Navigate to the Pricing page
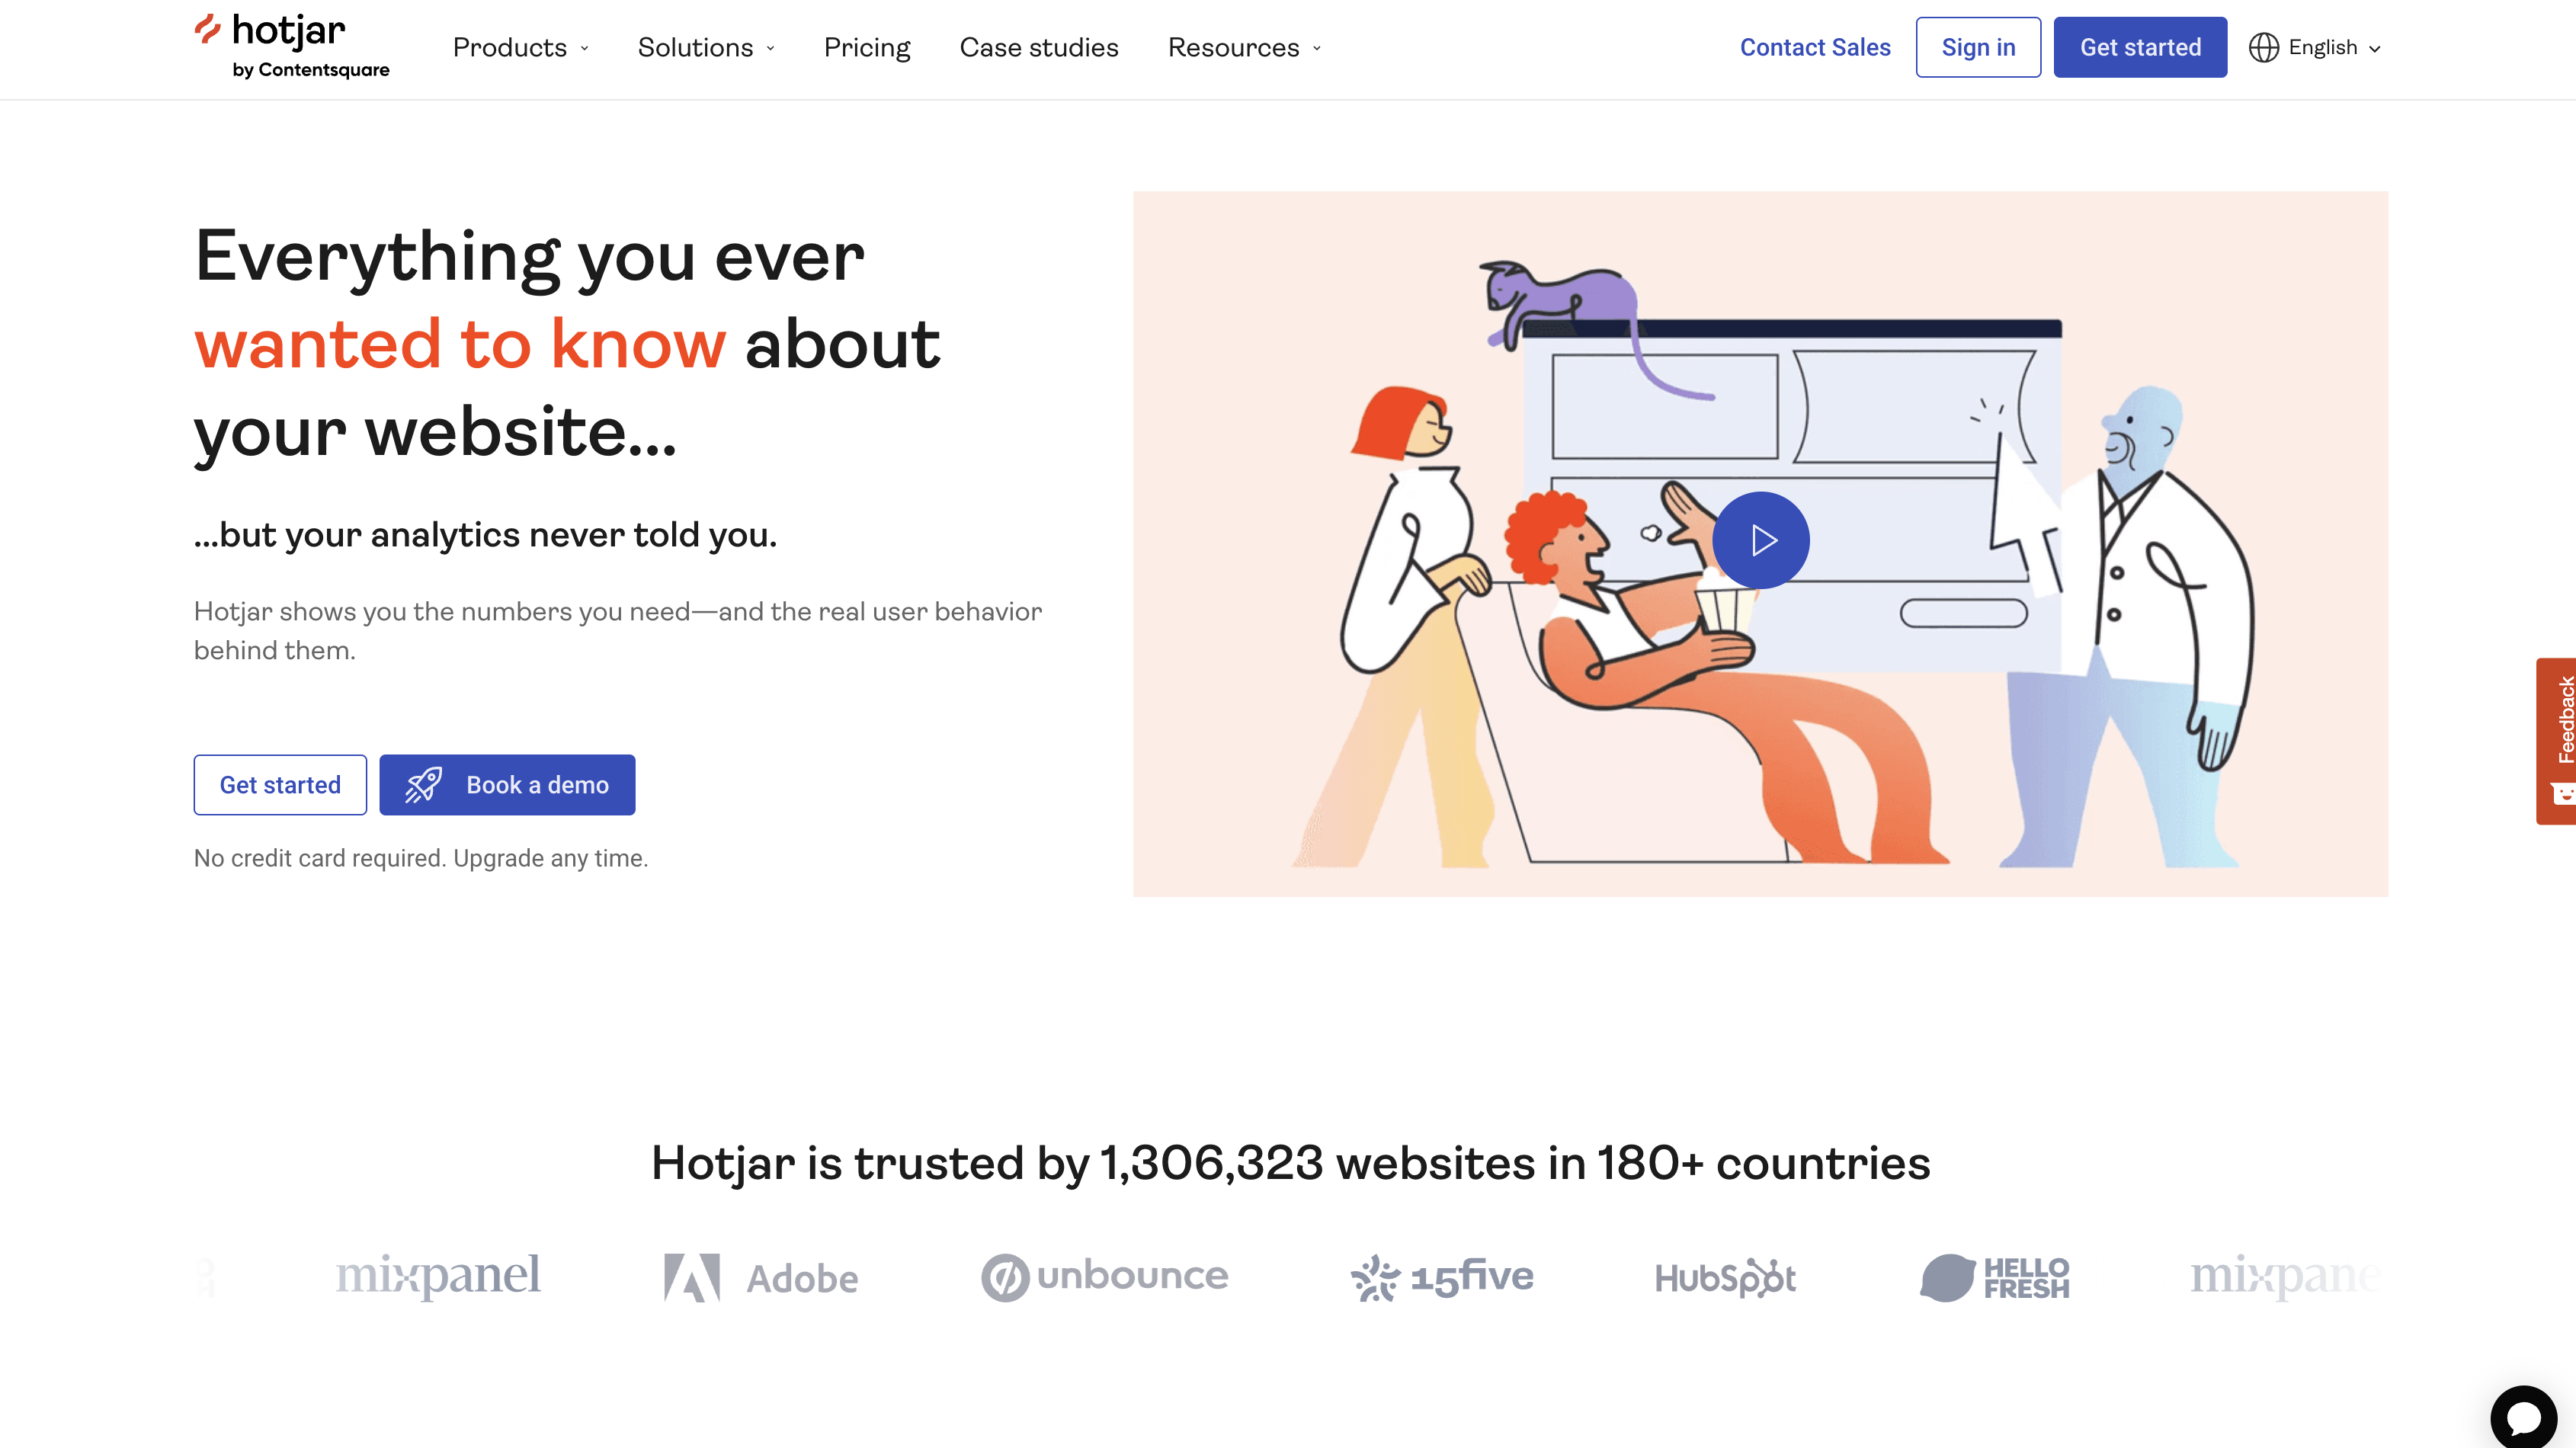The image size is (2576, 1448). tap(867, 47)
